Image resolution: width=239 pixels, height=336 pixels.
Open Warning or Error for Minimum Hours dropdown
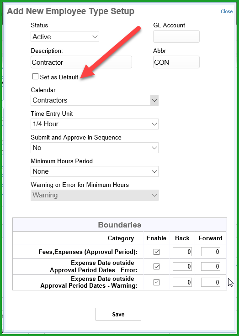coord(95,195)
